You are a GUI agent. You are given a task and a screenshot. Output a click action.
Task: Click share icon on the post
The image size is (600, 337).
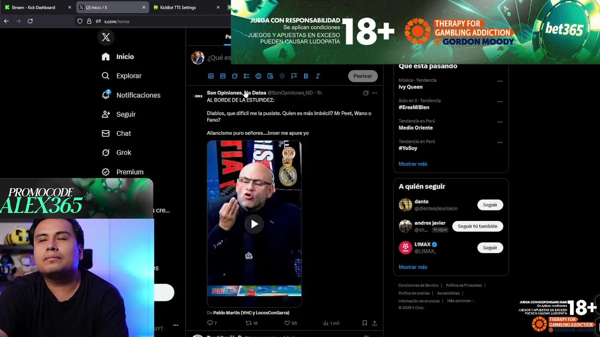point(375,323)
